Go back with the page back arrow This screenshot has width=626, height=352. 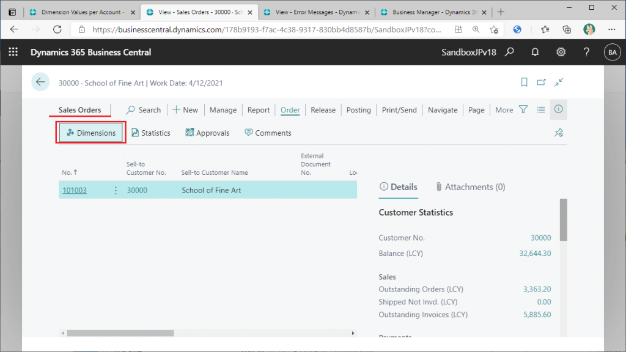click(40, 82)
